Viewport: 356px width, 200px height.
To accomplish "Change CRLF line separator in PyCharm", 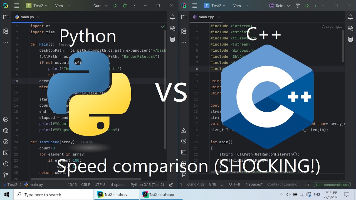I will click(86, 185).
